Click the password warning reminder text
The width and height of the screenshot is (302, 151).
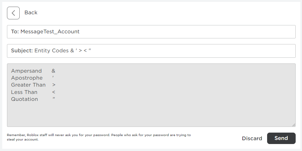tap(99, 137)
